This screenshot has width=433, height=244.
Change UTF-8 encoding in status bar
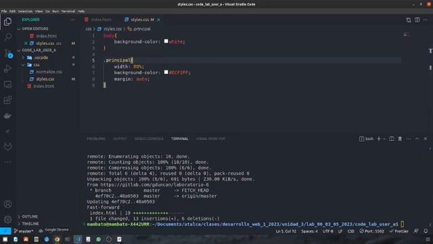(327, 231)
